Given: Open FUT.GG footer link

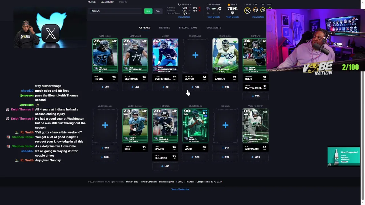Looking at the screenshot, I should [x=180, y=182].
